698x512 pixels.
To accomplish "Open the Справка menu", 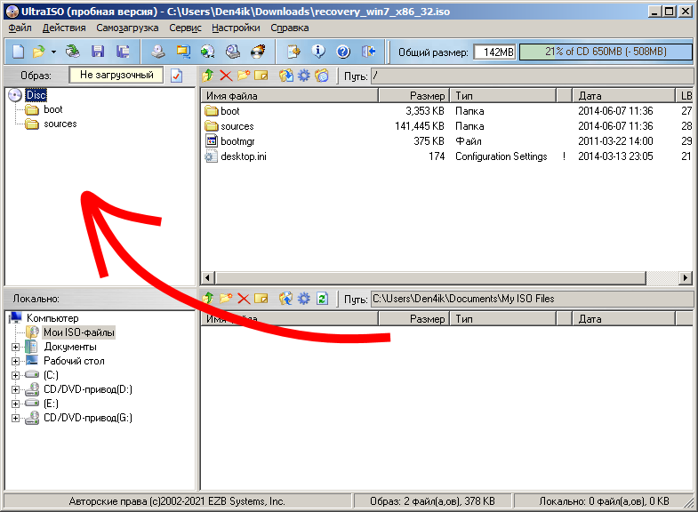I will point(290,28).
